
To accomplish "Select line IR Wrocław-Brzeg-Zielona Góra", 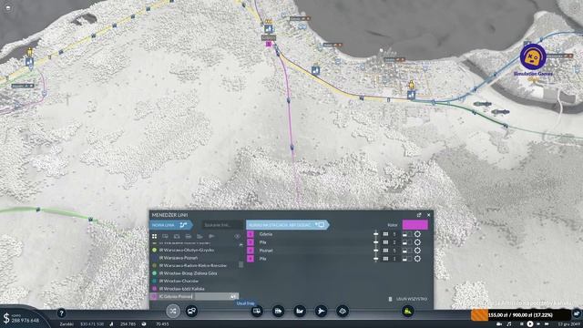I will (x=189, y=273).
